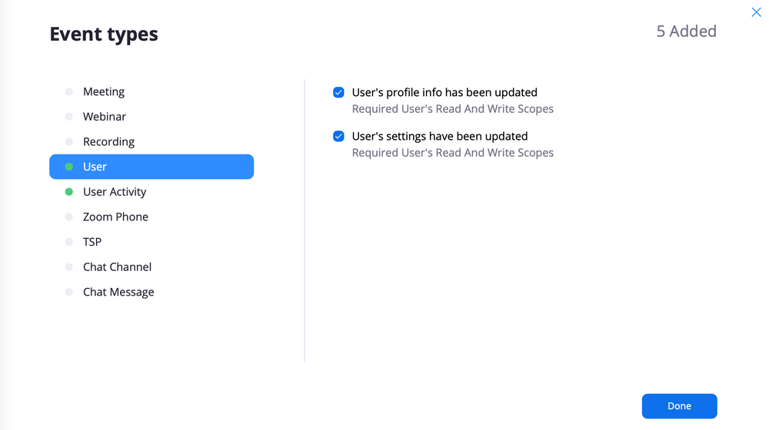Viewport: 769px width, 430px height.
Task: Click the green status dot beside User
Action: 69,167
